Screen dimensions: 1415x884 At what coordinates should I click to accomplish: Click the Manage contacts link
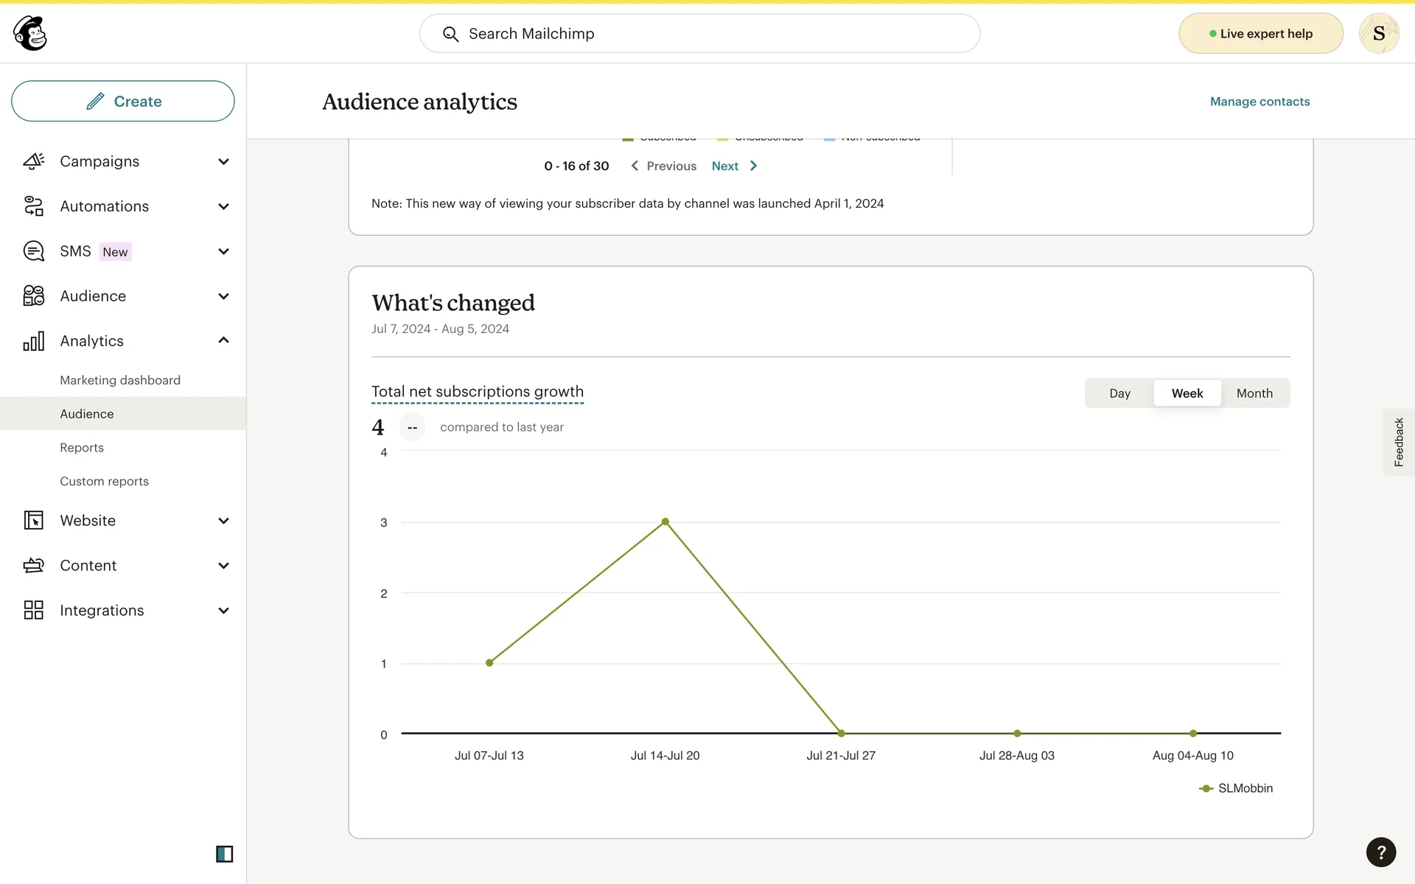click(1259, 102)
